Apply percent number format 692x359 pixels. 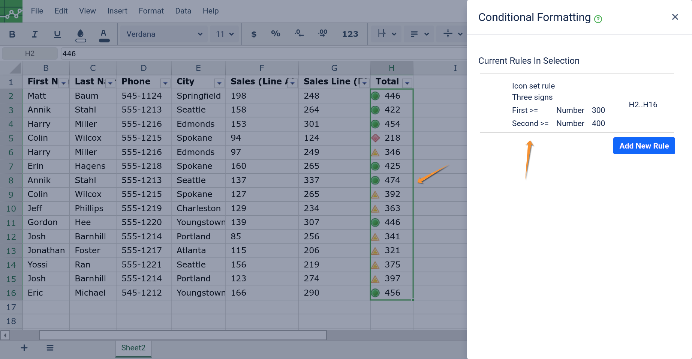pyautogui.click(x=276, y=34)
